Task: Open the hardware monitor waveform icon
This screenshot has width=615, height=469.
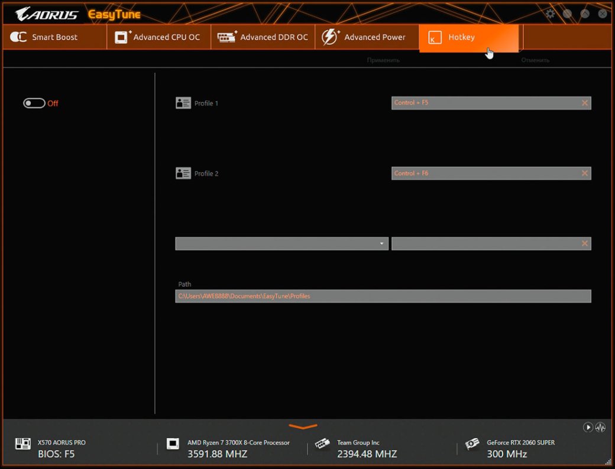Action: tap(600, 427)
